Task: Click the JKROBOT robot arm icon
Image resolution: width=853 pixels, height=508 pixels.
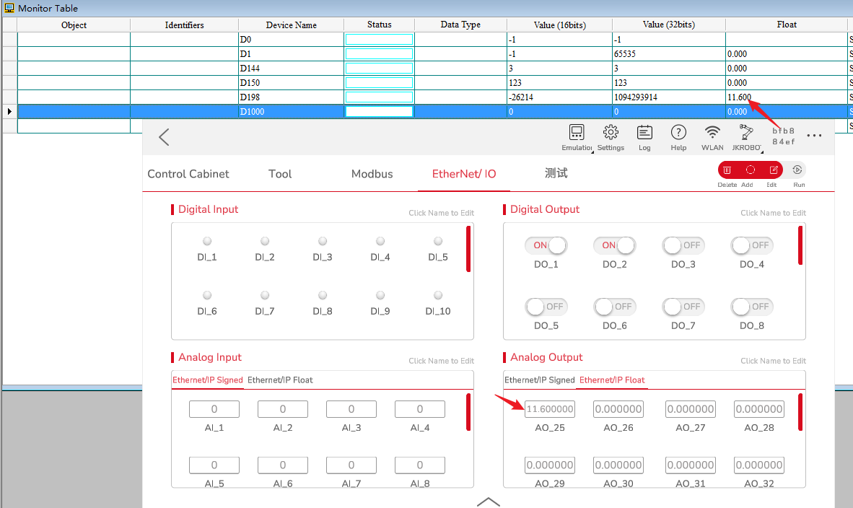Action: 746,133
